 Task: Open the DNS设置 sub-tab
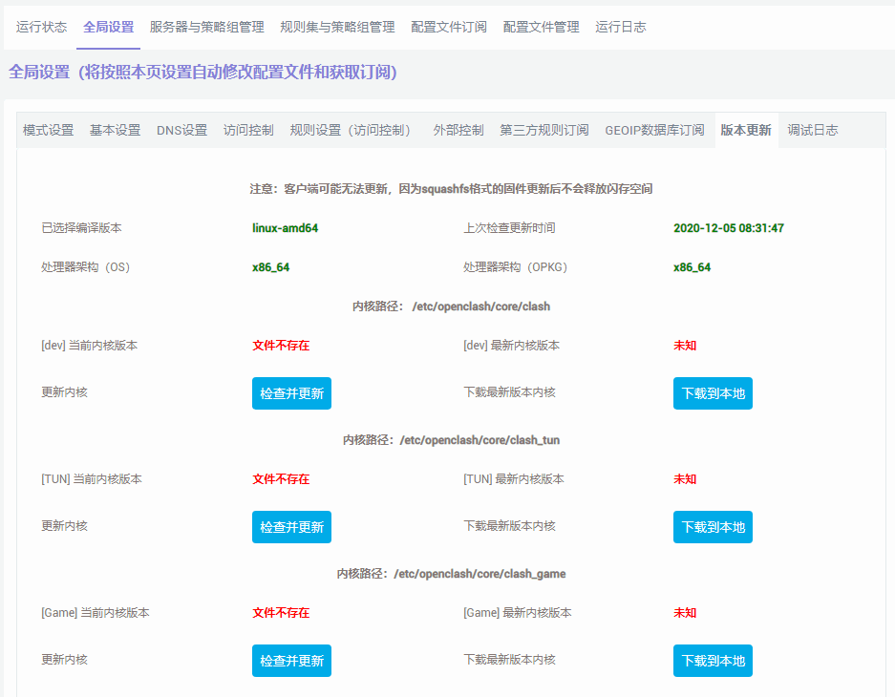(181, 130)
